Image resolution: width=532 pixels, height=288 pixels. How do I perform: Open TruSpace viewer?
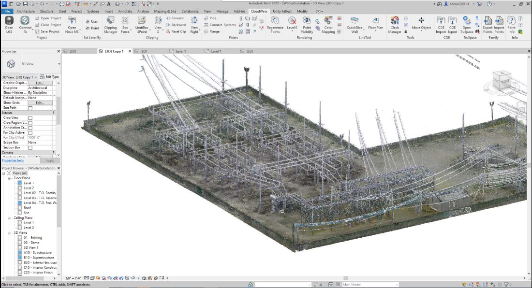(467, 25)
